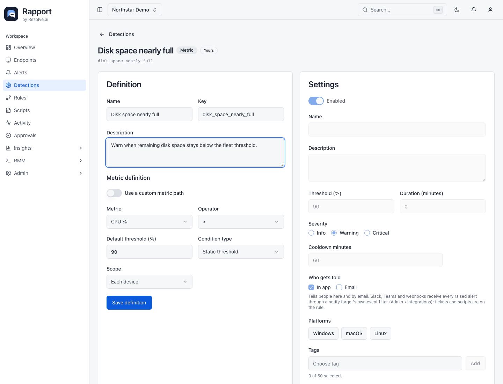Click the Save definition button
Image resolution: width=503 pixels, height=384 pixels.
tap(129, 303)
